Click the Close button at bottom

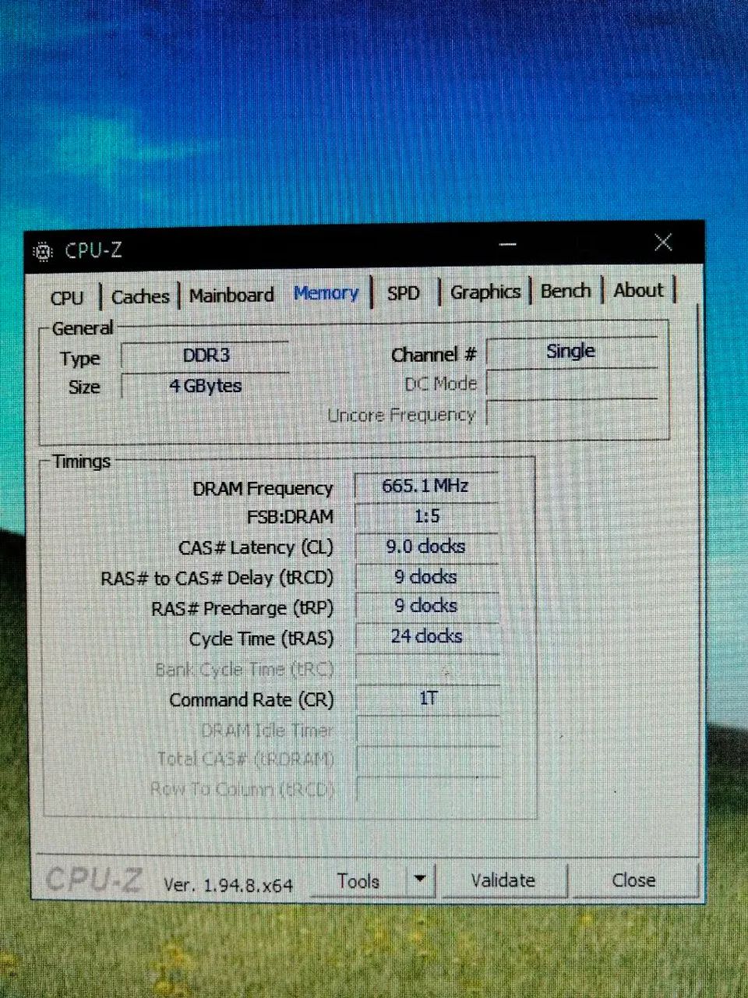point(633,879)
